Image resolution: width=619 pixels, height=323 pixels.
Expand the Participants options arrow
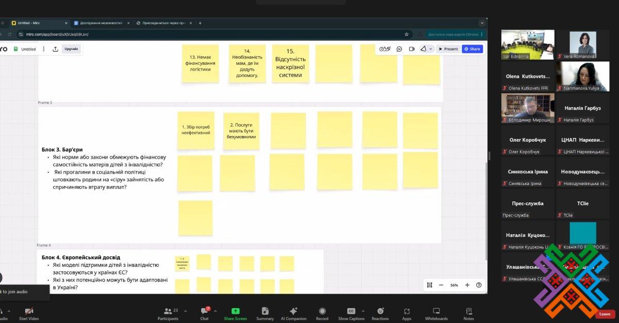pyautogui.click(x=186, y=311)
